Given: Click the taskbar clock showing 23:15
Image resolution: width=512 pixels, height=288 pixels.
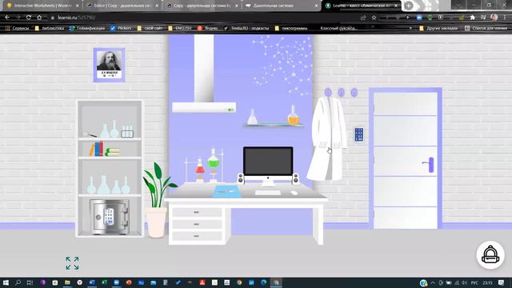Looking at the screenshot, I should coord(487,282).
